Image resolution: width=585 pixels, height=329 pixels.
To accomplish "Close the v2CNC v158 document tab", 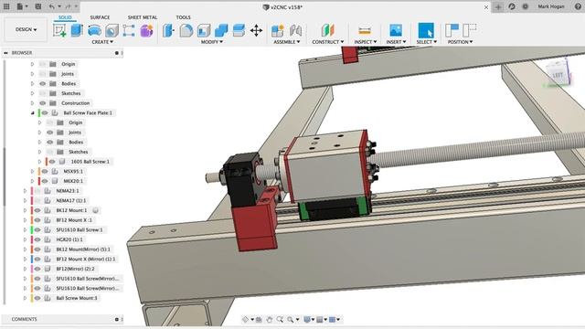I will click(x=486, y=7).
